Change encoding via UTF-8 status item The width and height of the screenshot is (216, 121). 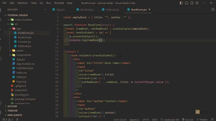(x=145, y=120)
